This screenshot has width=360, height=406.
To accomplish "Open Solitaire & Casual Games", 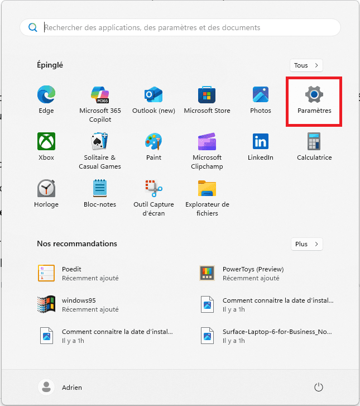I will pos(100,141).
